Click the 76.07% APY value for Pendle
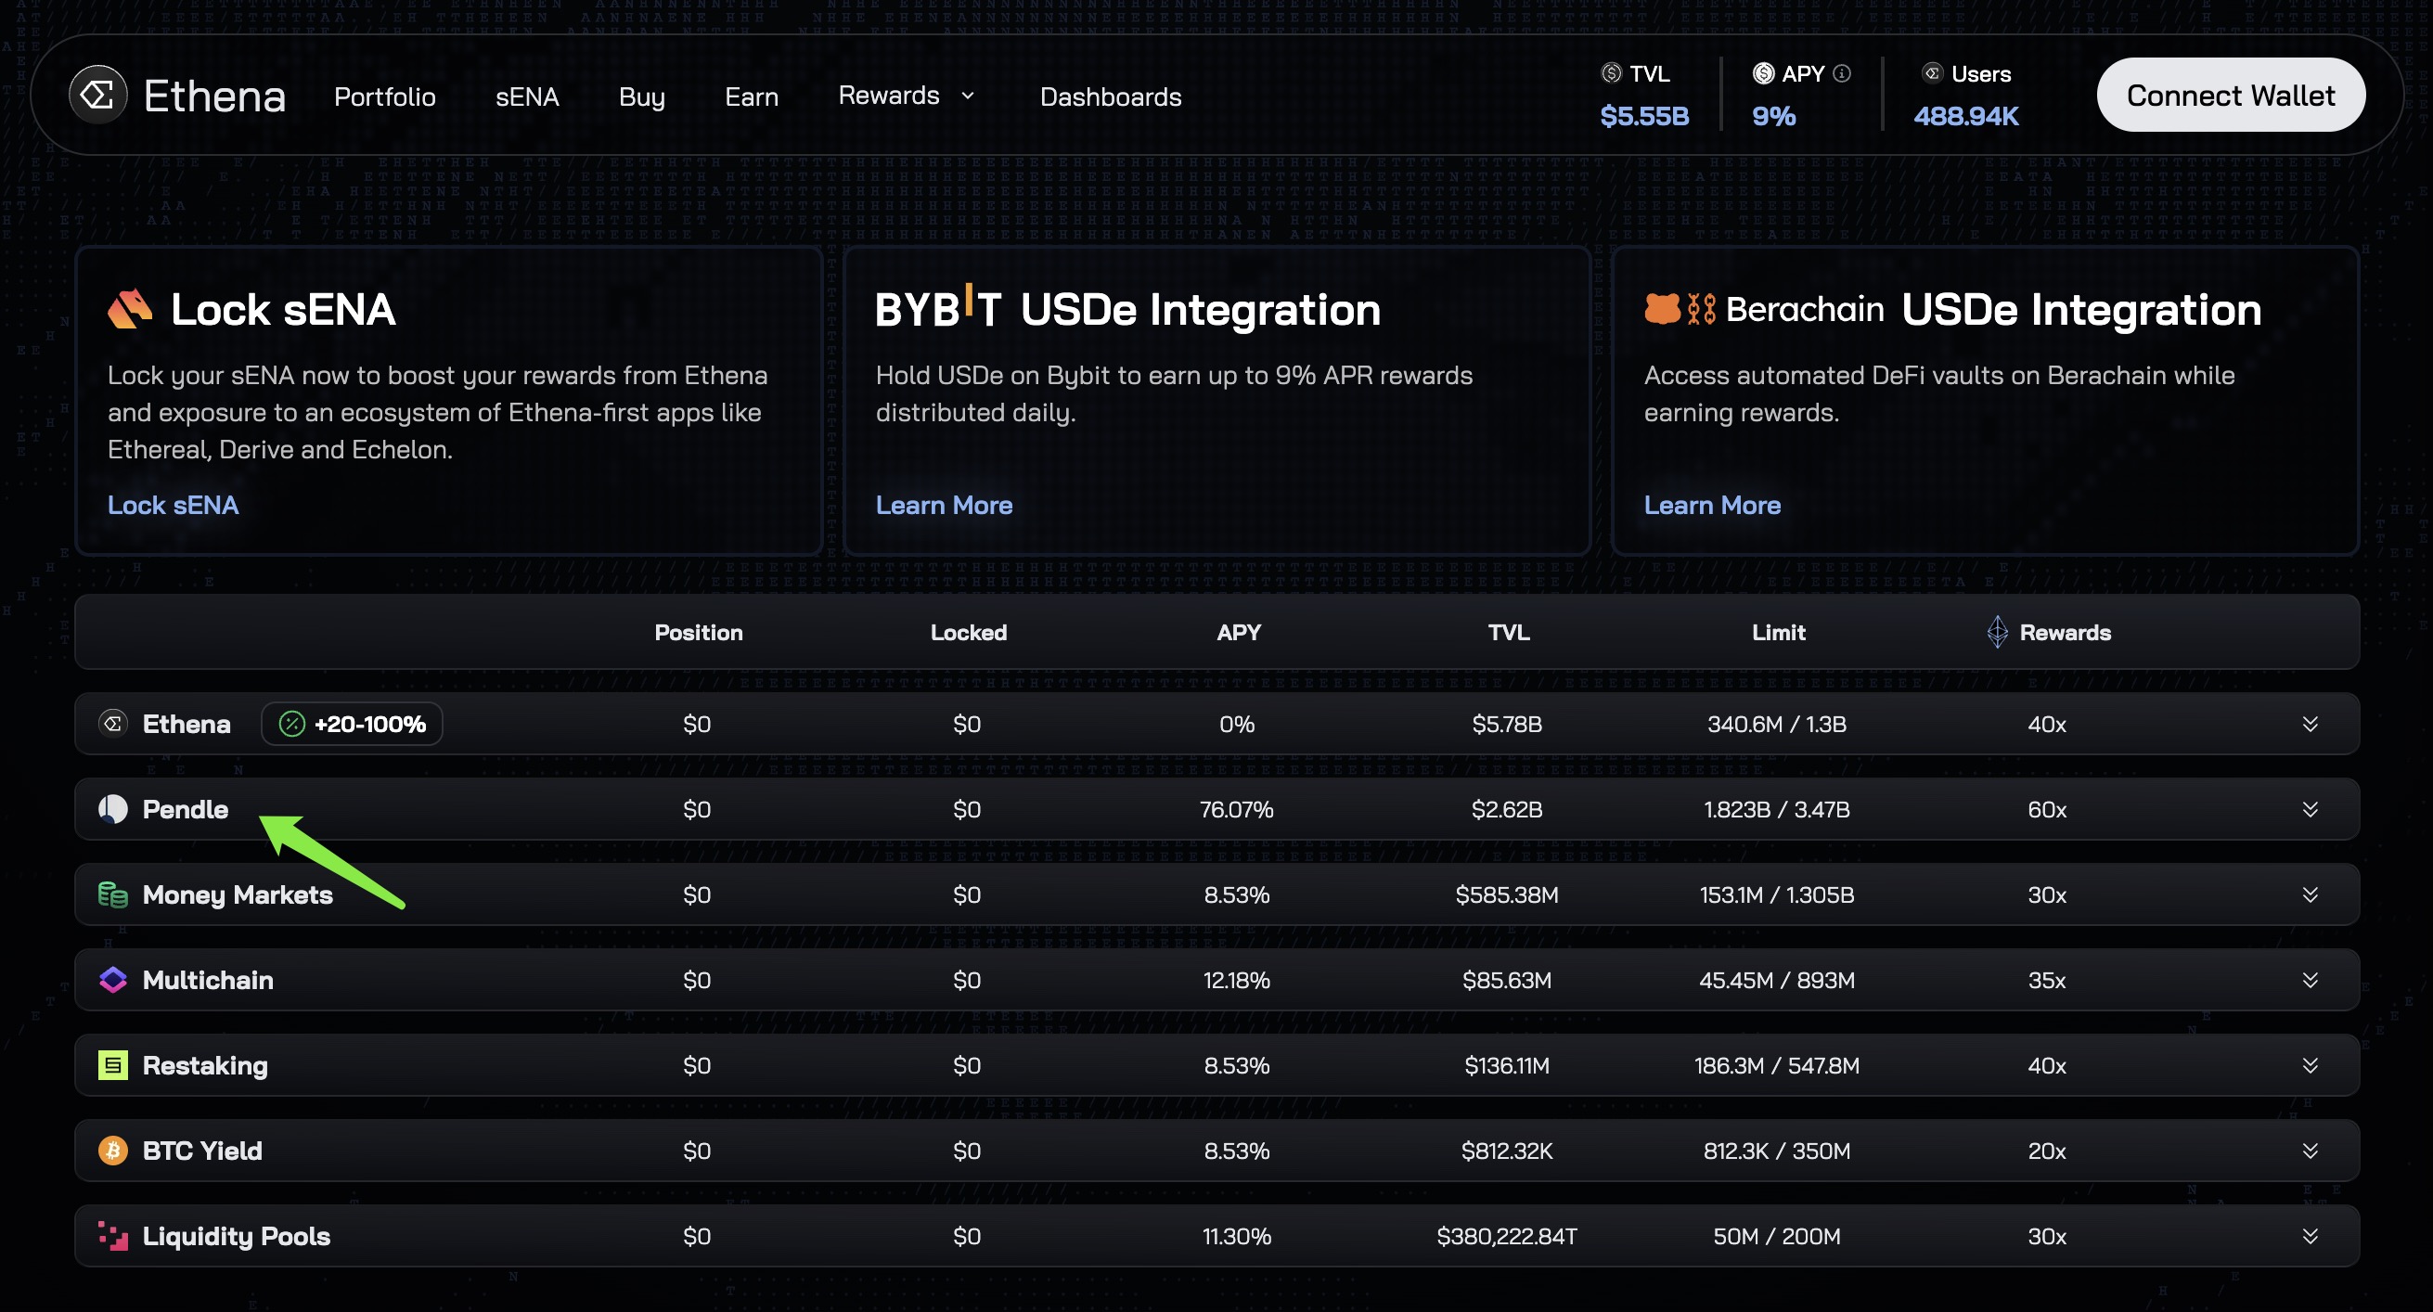Viewport: 2433px width, 1312px height. (x=1236, y=808)
